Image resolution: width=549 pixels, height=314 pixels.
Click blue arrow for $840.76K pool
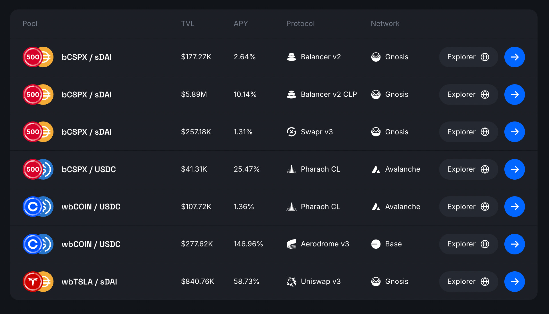coord(514,282)
